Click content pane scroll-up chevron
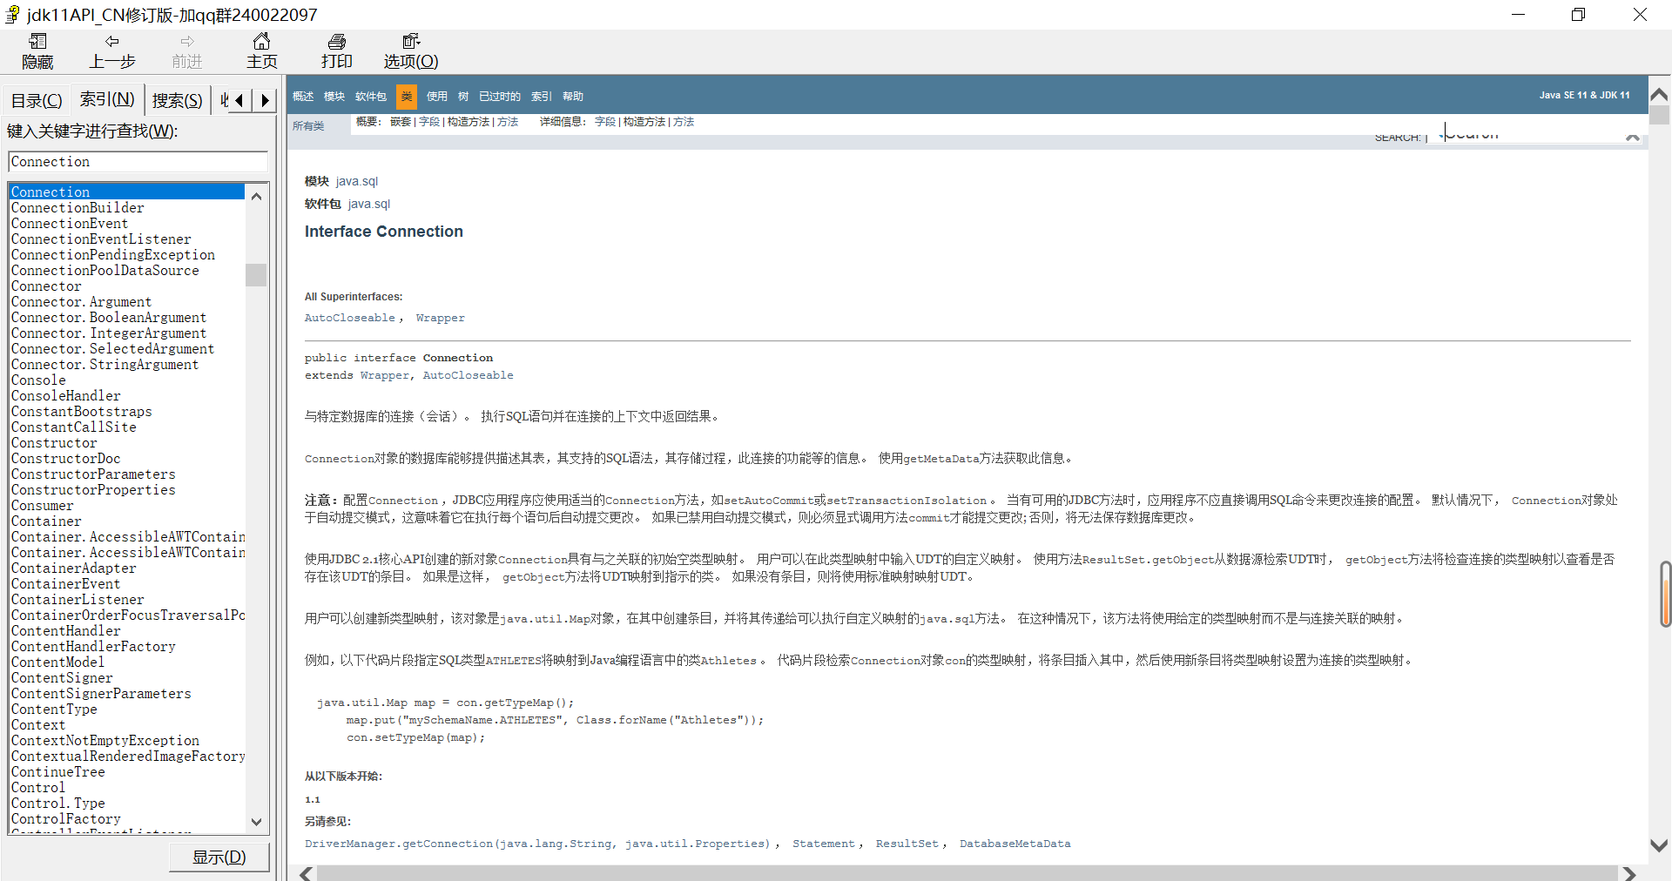 point(1660,94)
